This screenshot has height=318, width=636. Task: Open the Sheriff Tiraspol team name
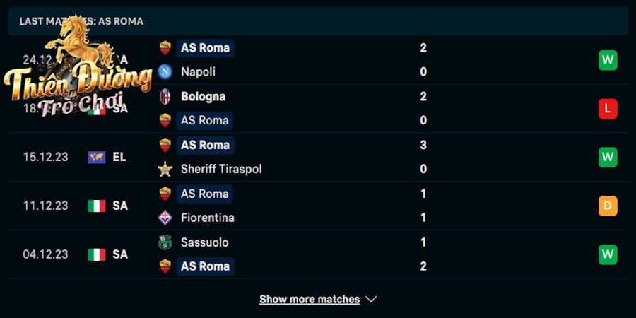click(x=221, y=169)
